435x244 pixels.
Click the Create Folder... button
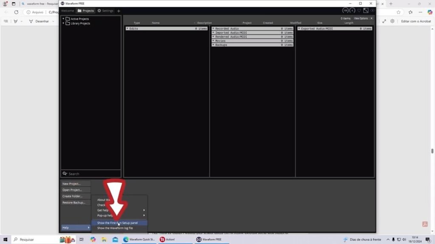[76, 197]
